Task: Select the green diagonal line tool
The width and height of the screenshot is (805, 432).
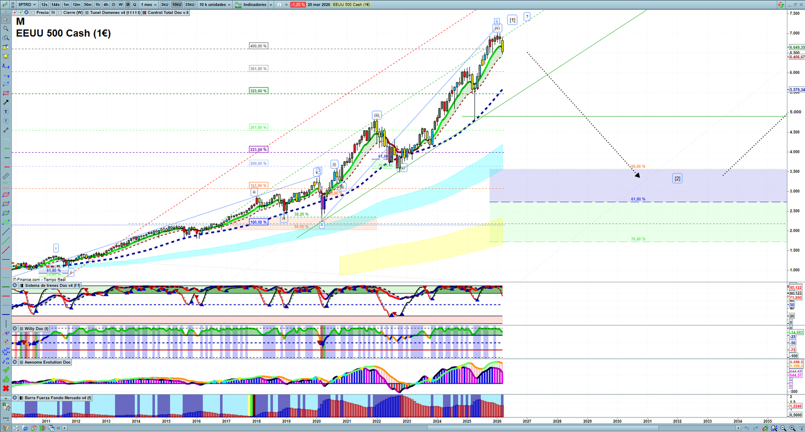Action: point(6,241)
